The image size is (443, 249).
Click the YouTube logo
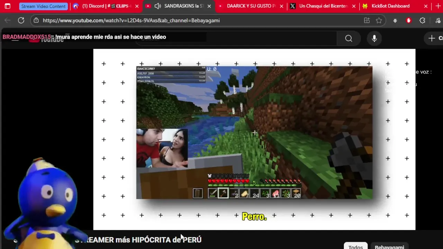46,39
